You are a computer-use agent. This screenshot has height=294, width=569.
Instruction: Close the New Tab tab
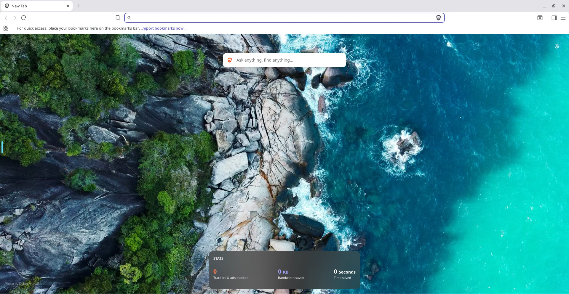[x=68, y=6]
